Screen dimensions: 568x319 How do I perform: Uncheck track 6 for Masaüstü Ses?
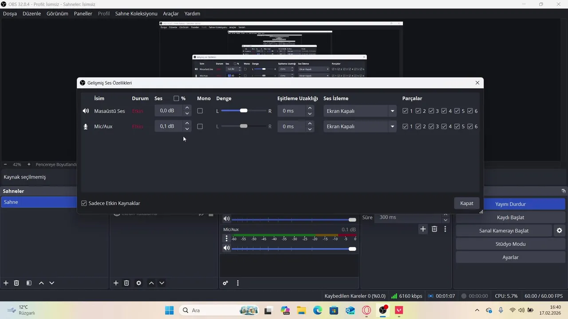(470, 111)
